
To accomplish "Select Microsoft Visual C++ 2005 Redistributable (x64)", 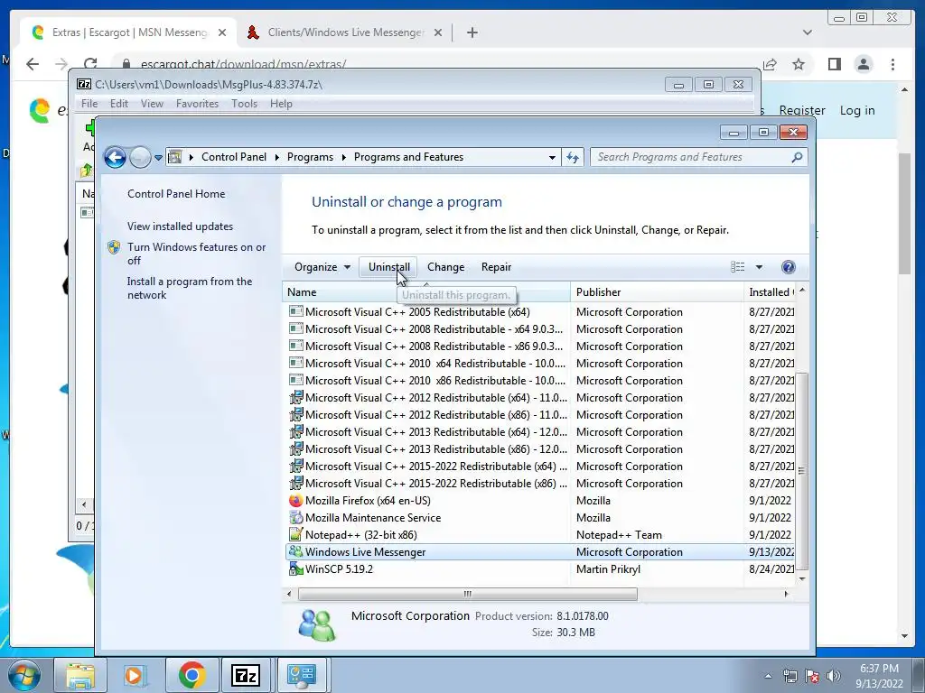I will tap(417, 311).
